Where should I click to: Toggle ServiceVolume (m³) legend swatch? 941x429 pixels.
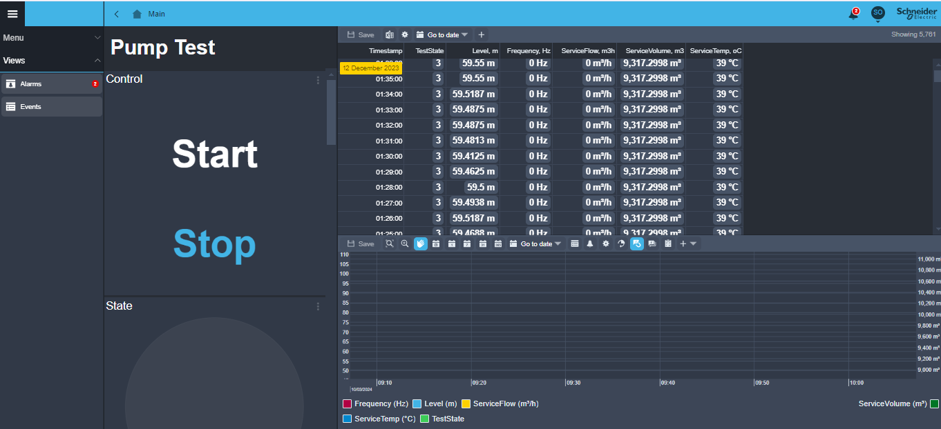point(934,403)
